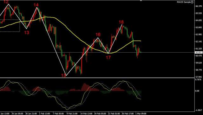The image size is (203, 115).
Task: Click the 1 Mar 09:00 time axis label
Action: 141,114
